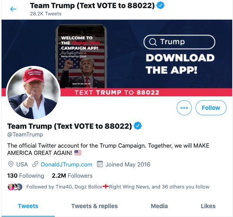View the 2.2M Followers list
The height and width of the screenshot is (217, 233).
tap(72, 176)
